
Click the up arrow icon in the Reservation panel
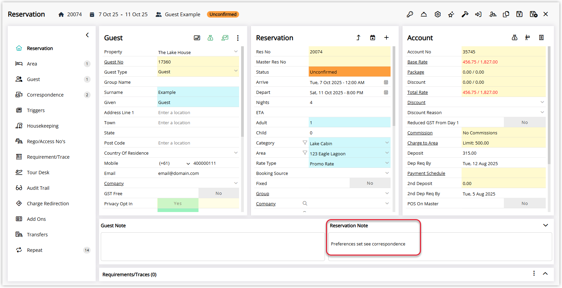click(x=358, y=37)
